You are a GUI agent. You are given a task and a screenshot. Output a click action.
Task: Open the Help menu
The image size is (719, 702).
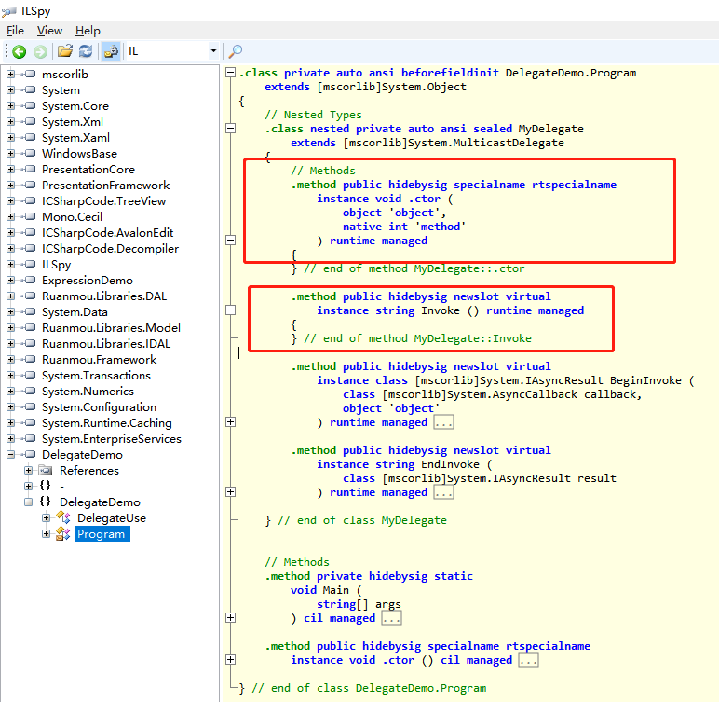88,31
